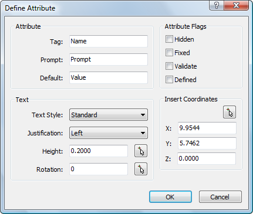This screenshot has width=253, height=214.
Task: Click the pick-point icon beside Height field
Action: (141, 151)
